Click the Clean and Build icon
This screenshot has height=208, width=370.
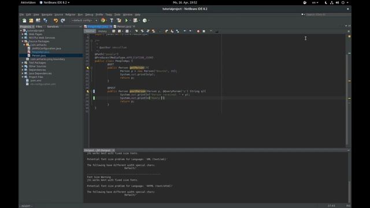(x=119, y=21)
